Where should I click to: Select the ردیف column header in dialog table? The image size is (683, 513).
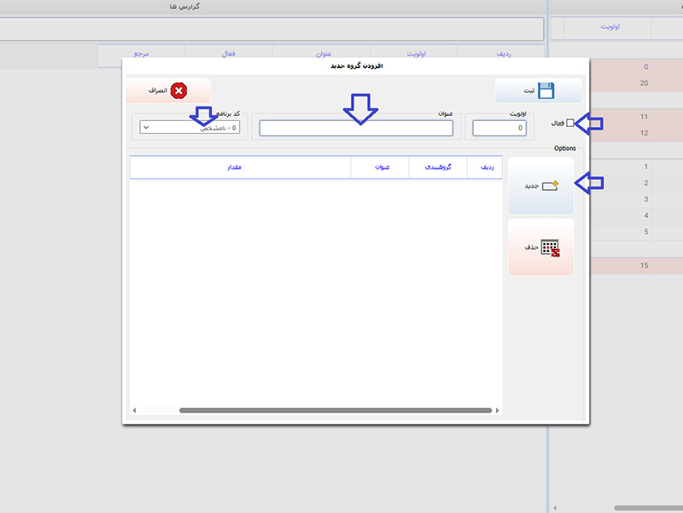486,167
